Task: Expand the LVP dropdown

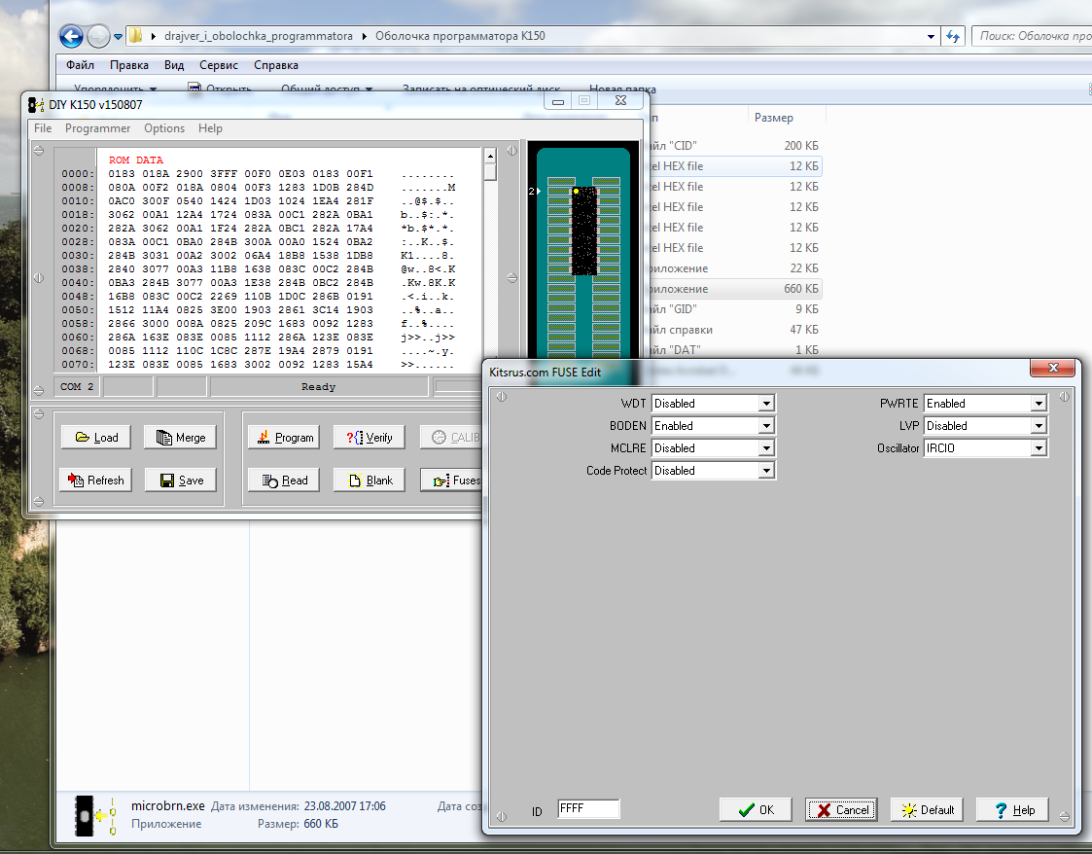Action: coord(1039,426)
